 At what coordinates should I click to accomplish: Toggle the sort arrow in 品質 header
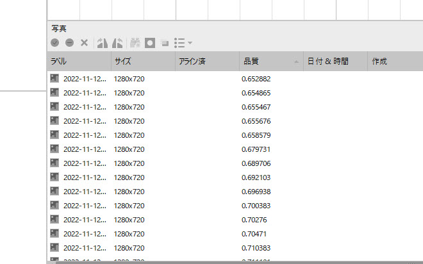coord(297,62)
